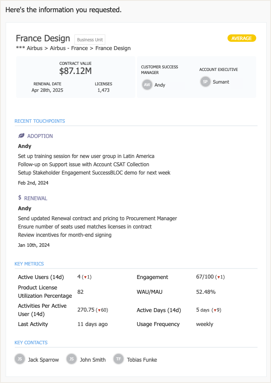Open the Recent Touchpoints section header
The height and width of the screenshot is (383, 271).
(40, 121)
